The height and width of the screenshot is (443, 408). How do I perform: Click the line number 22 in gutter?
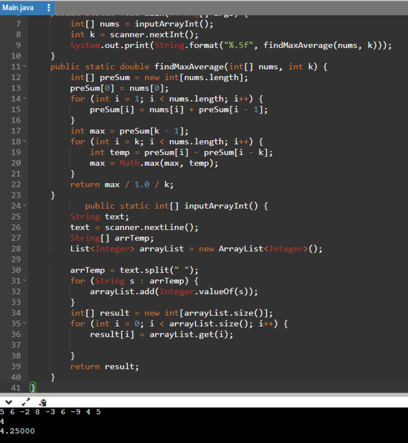click(16, 184)
